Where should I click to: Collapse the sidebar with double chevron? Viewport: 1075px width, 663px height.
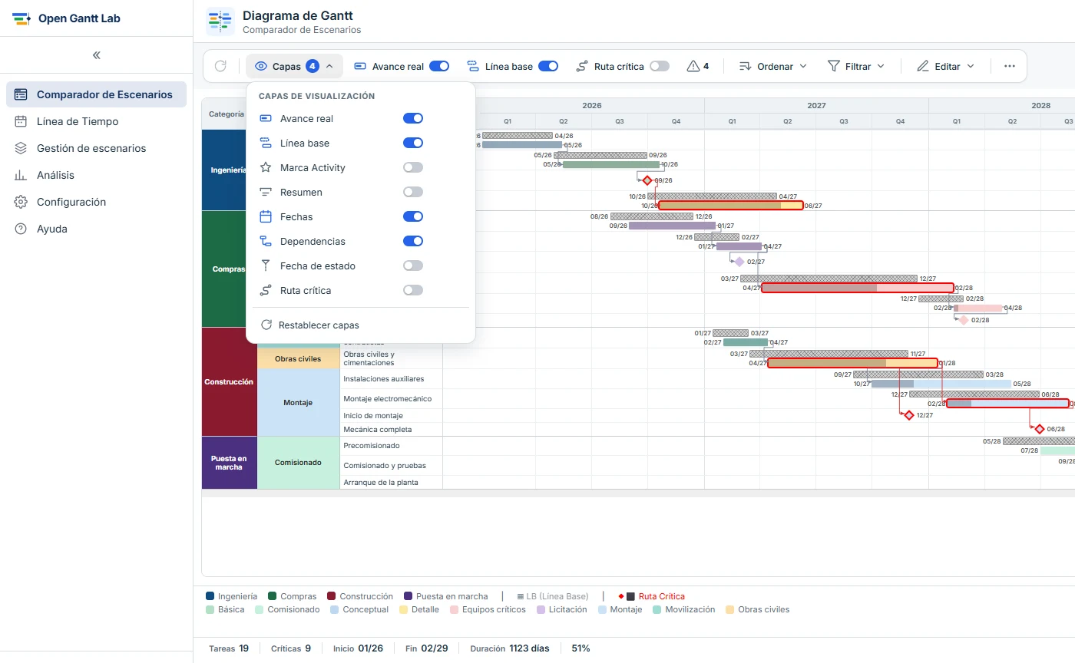coord(96,55)
